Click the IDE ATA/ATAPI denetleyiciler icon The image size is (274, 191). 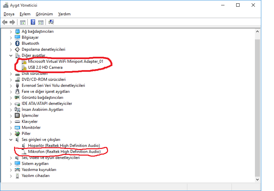[17, 104]
